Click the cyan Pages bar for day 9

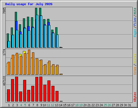point(41,32)
